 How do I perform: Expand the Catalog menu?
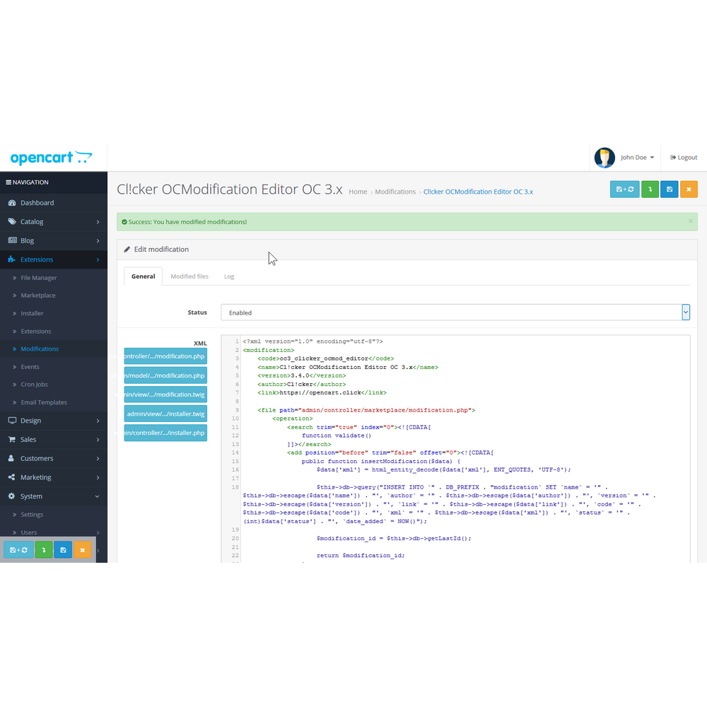(x=54, y=222)
